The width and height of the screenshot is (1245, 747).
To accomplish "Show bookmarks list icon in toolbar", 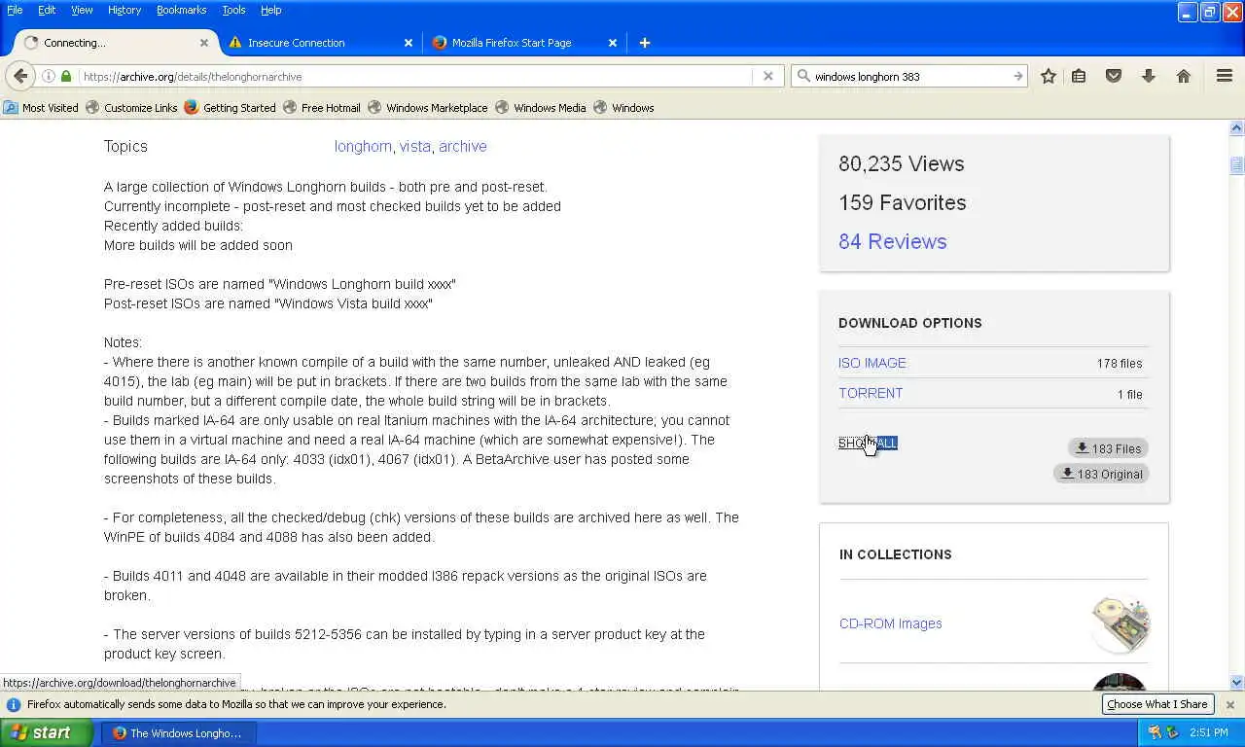I will [1079, 76].
